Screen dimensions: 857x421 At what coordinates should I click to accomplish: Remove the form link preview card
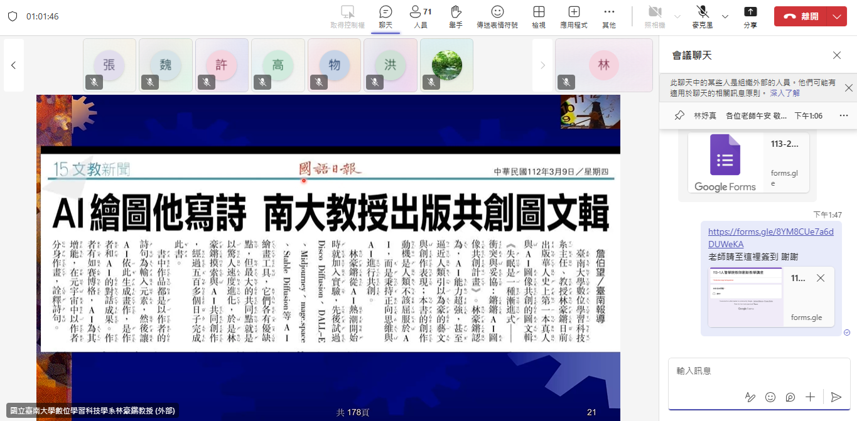point(821,278)
